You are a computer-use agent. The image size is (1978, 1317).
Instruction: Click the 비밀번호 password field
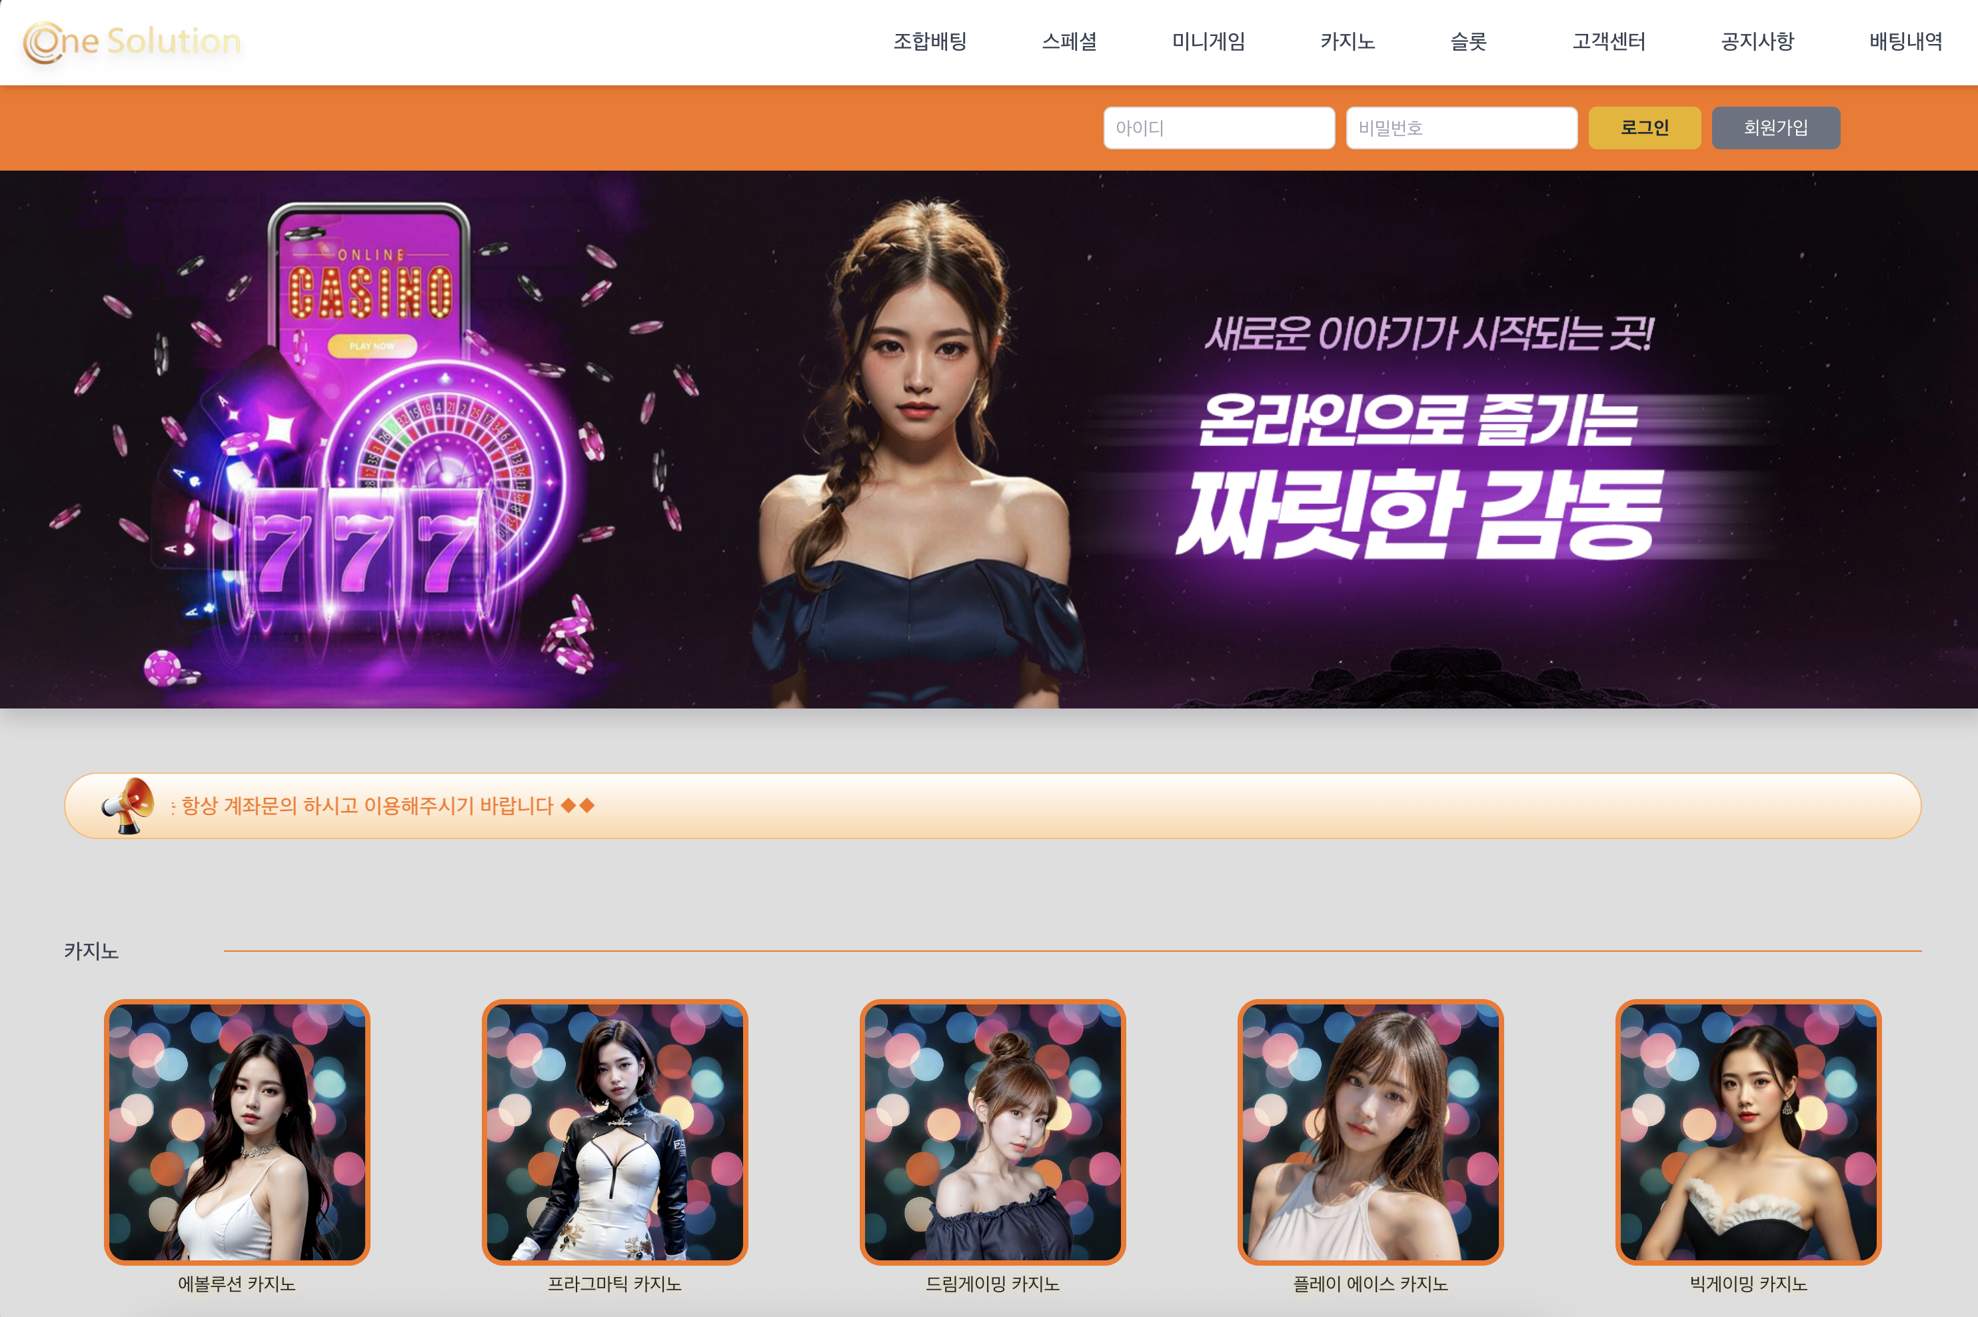tap(1461, 128)
